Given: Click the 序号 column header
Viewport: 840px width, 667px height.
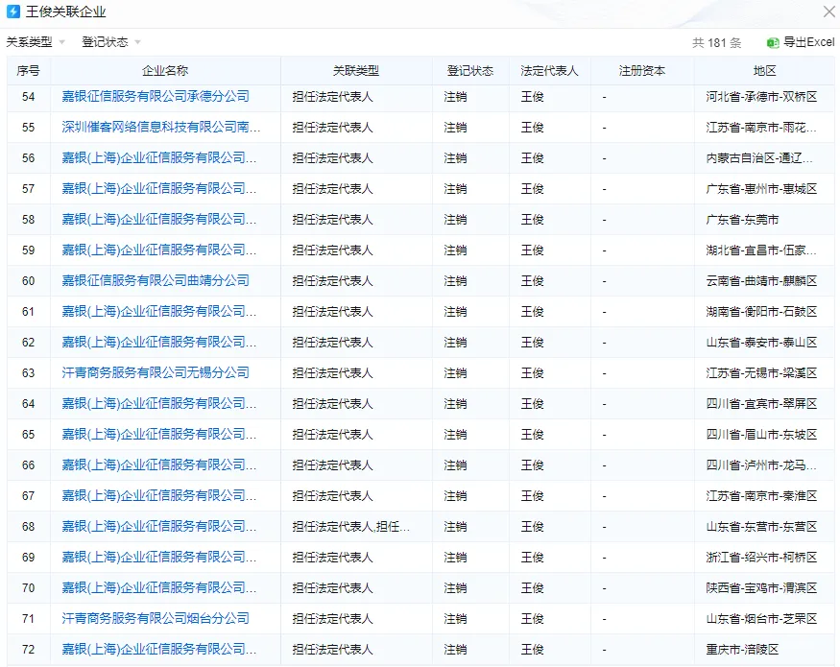Looking at the screenshot, I should [x=29, y=71].
